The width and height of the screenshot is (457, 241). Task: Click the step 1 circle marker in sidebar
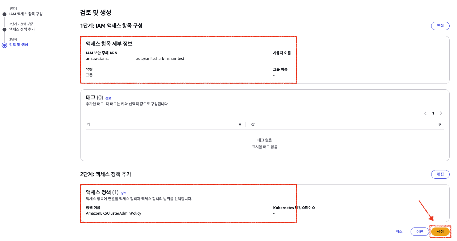pyautogui.click(x=4, y=14)
